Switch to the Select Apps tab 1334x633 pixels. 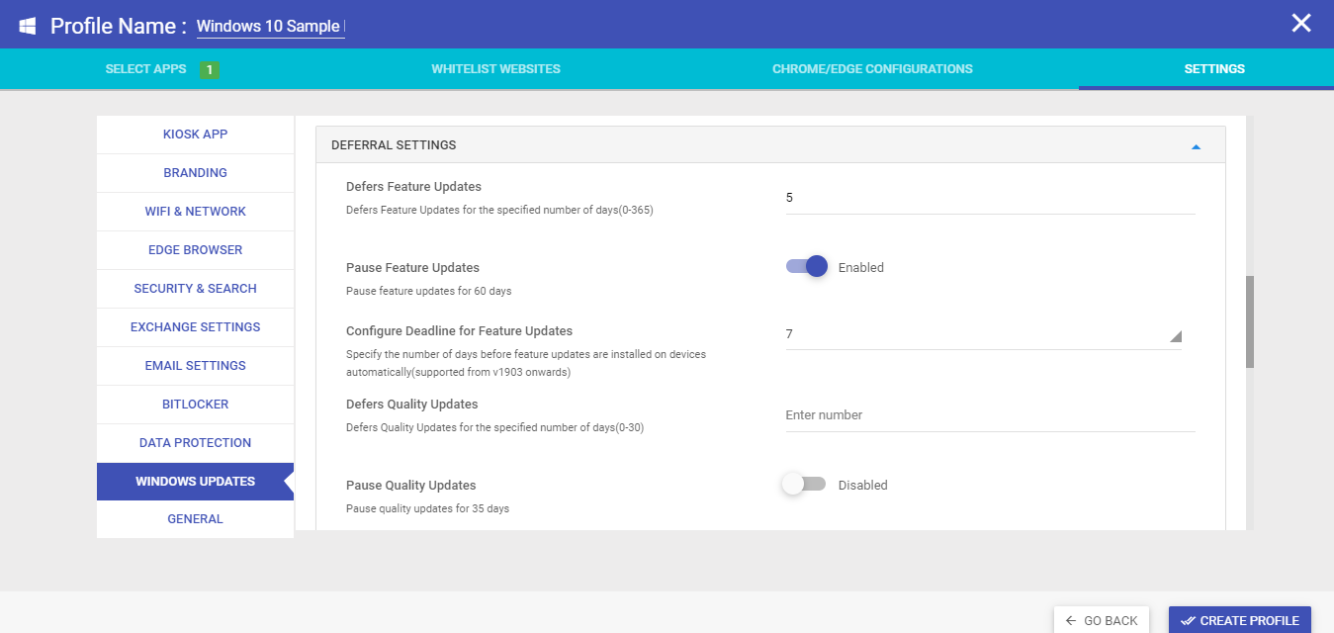tap(145, 69)
